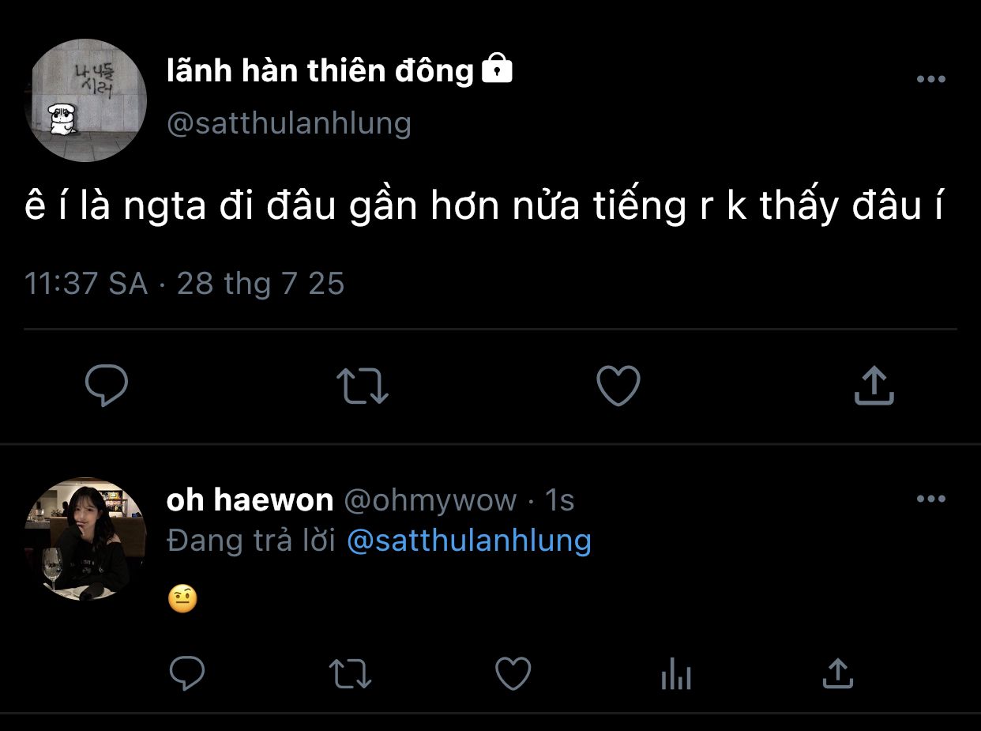Open the blue @satthulanhlung mention link
This screenshot has height=731, width=981.
coord(469,541)
